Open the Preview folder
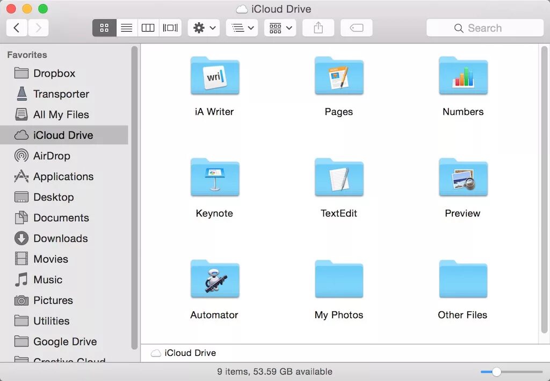The height and width of the screenshot is (381, 550). click(463, 177)
